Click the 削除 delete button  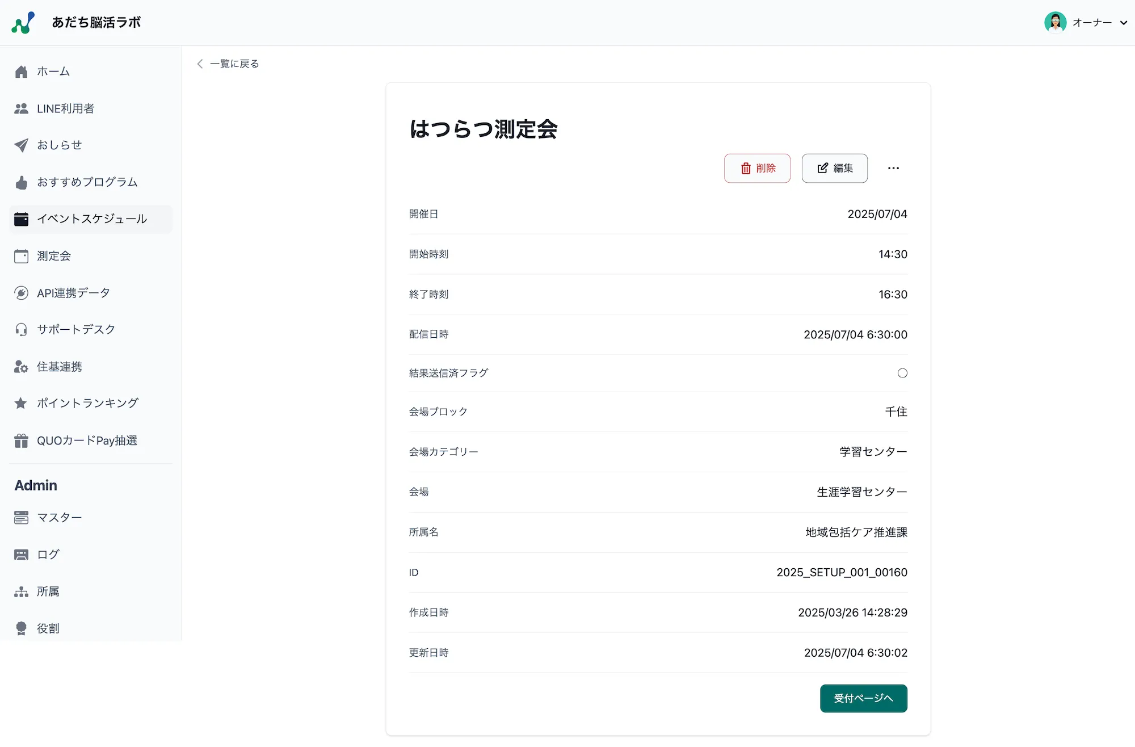(x=757, y=168)
